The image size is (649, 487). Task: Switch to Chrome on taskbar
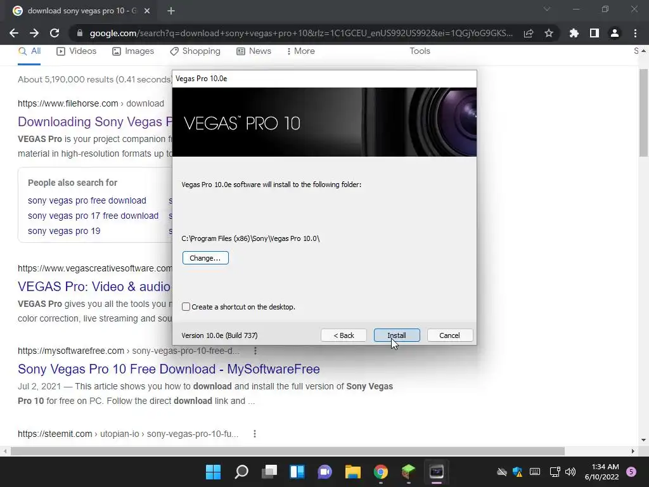pos(381,472)
